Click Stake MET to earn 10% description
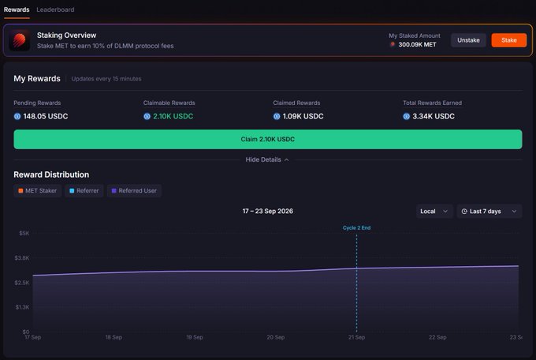 [x=106, y=46]
